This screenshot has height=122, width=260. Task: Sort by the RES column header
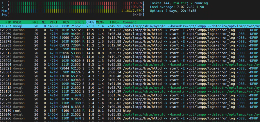(66, 22)
